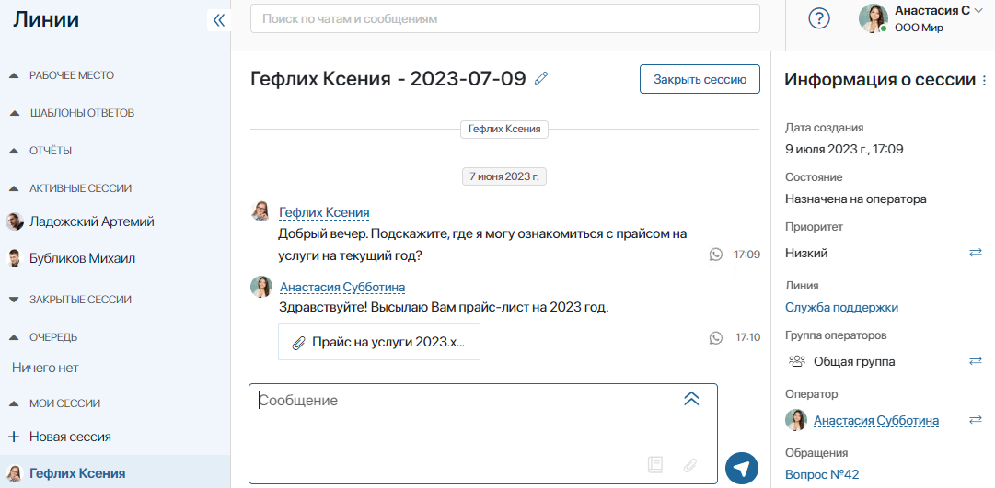The width and height of the screenshot is (995, 488).
Task: Change priority using swap arrows next to Низкий
Action: (x=976, y=253)
